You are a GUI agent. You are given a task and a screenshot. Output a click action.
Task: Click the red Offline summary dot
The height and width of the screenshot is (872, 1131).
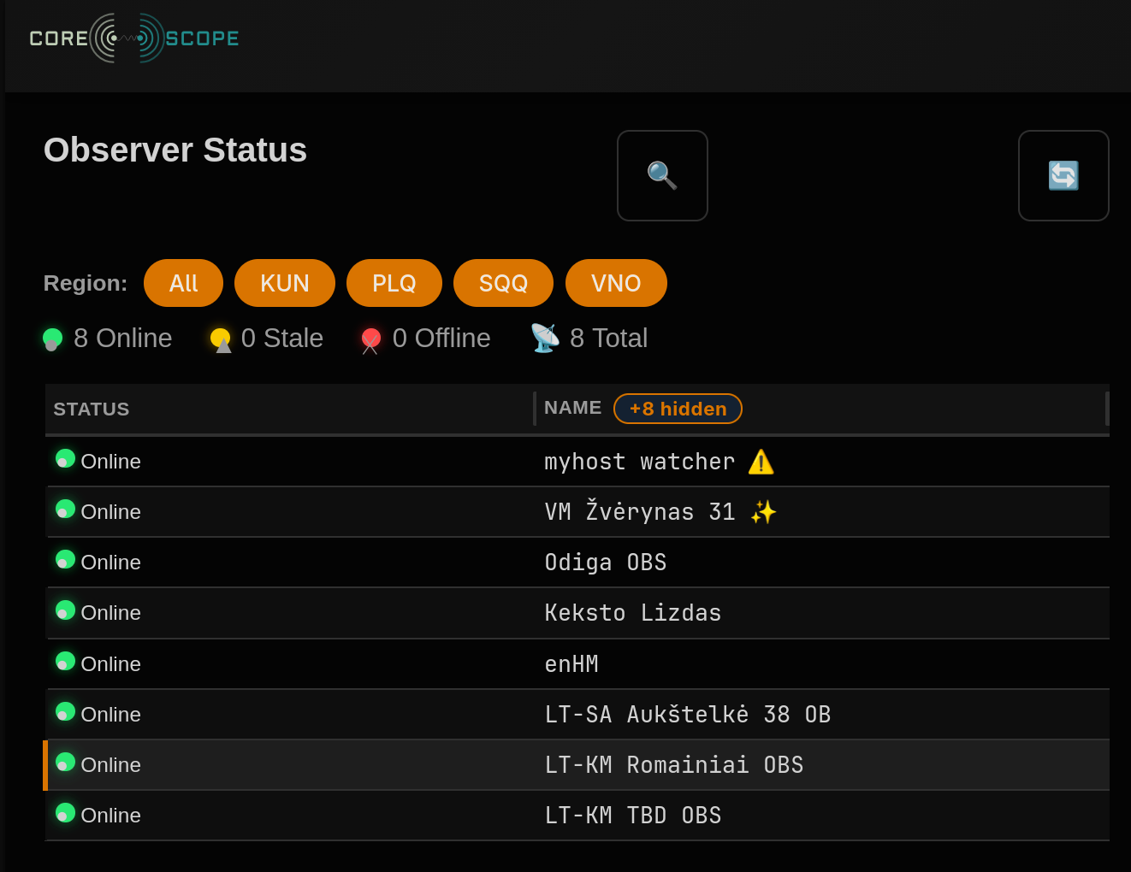point(370,339)
